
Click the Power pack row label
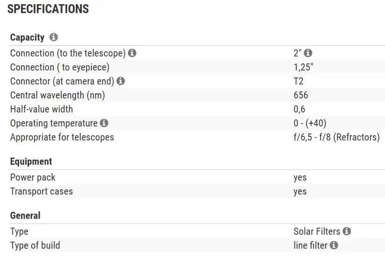tap(33, 177)
